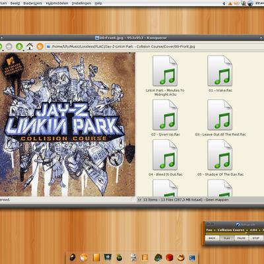This screenshot has height=264, width=264.
Task: Open the Bladwijzers menu
Action: click(32, 3)
